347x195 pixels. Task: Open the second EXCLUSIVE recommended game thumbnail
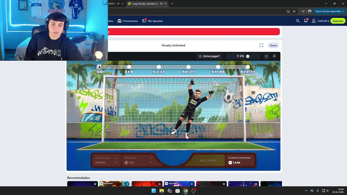point(179,184)
